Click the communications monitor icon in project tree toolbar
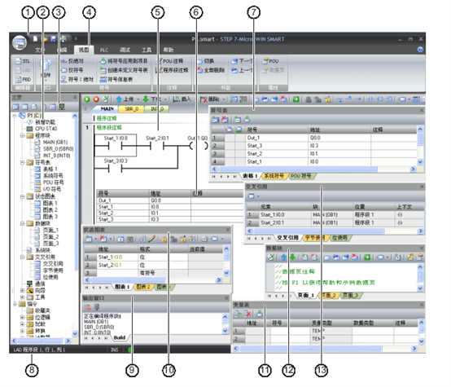Screen dimensions: 451x387 62,107
